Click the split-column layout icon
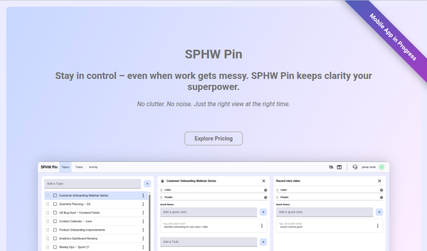Viewport: 427px width, 251px height. [x=339, y=167]
